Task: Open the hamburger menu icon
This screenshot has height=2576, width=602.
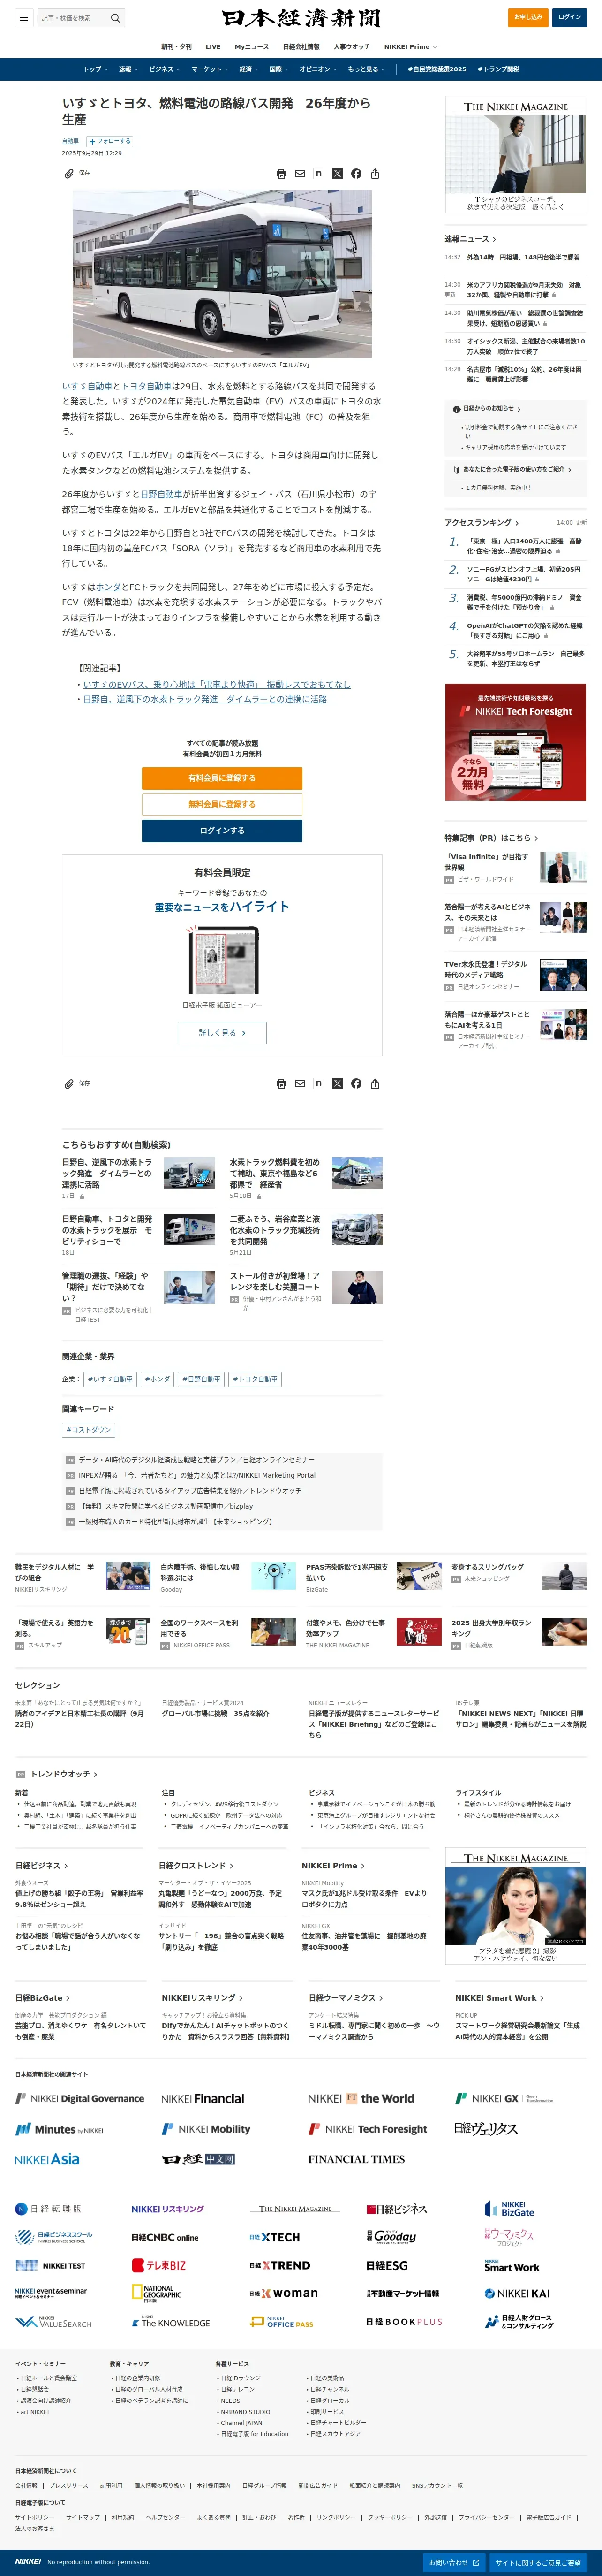Action: [x=24, y=17]
